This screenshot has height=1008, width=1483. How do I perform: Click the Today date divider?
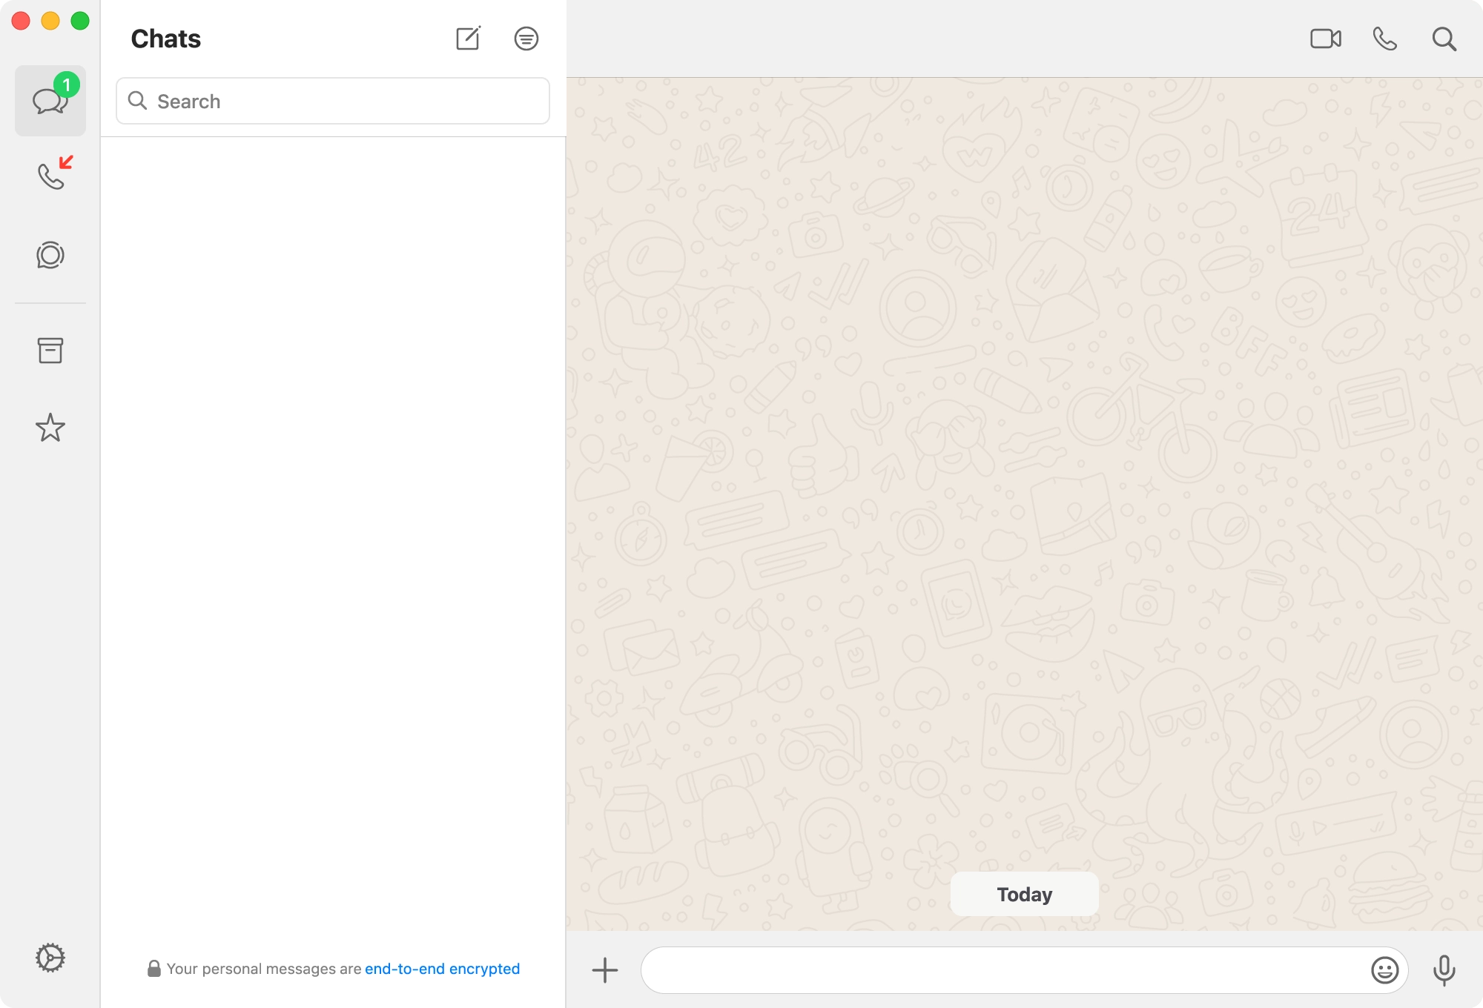point(1024,894)
